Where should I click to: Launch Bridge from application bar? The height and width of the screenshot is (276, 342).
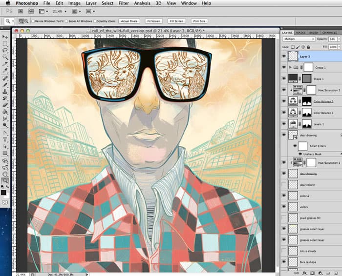point(21,11)
